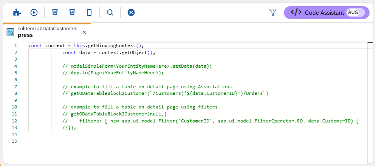Click line number 15 in gutter
Screen dimensions: 375x166
point(14,141)
